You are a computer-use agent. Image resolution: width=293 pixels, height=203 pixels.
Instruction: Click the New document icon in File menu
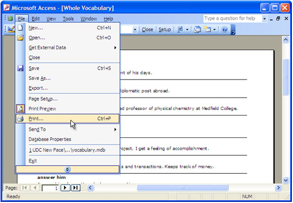point(20,28)
